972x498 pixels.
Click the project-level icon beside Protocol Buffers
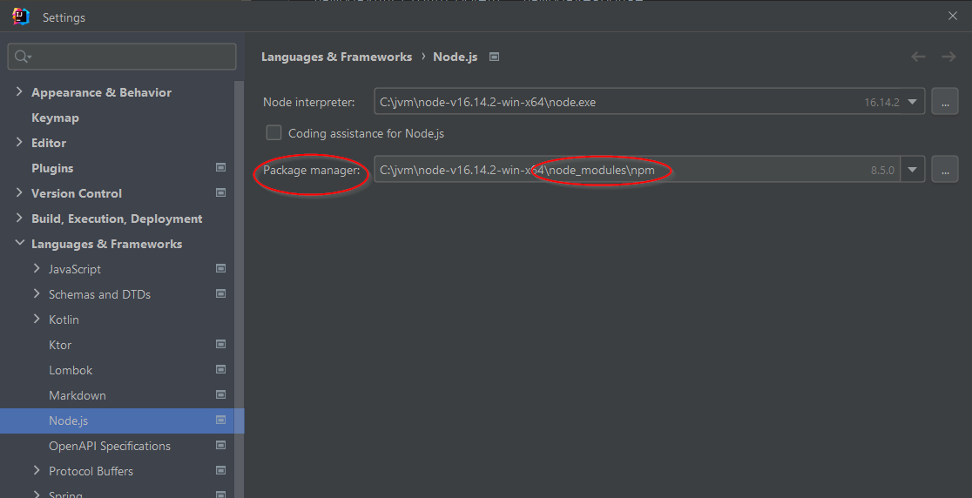[x=220, y=471]
